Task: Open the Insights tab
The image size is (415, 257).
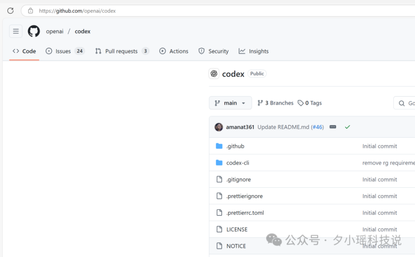Action: coord(254,51)
